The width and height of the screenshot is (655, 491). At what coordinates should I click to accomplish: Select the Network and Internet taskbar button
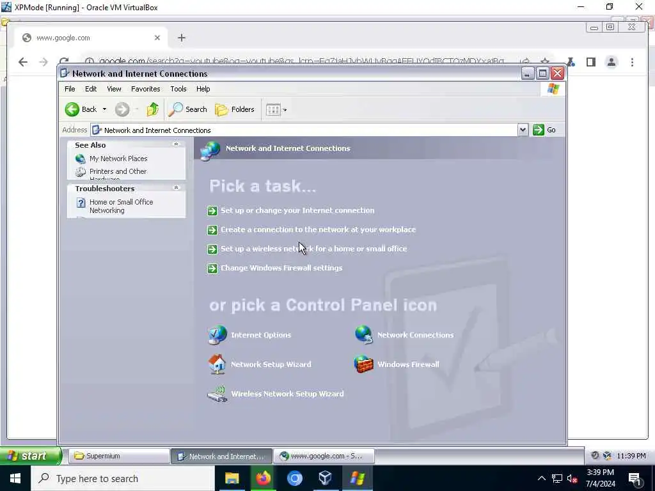click(221, 456)
